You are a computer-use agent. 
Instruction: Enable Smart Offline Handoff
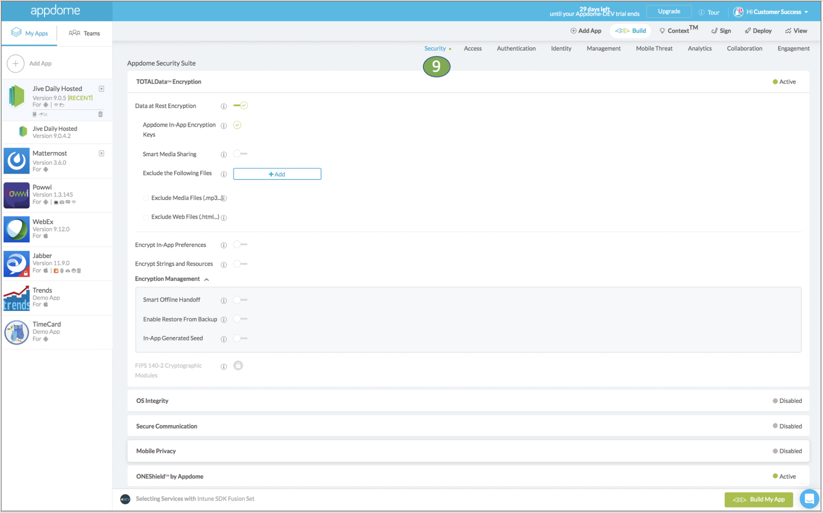[x=241, y=300]
